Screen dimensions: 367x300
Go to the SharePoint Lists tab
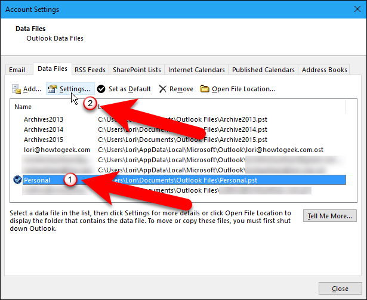137,70
